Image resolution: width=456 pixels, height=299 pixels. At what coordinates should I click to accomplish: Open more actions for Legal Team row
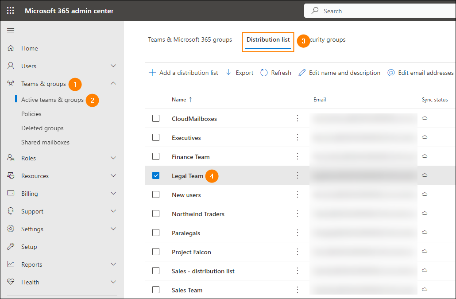297,175
